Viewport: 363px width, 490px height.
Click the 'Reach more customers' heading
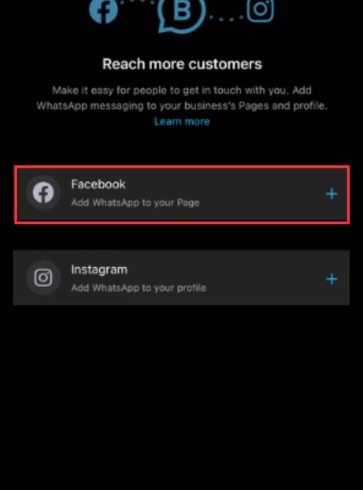click(x=182, y=64)
